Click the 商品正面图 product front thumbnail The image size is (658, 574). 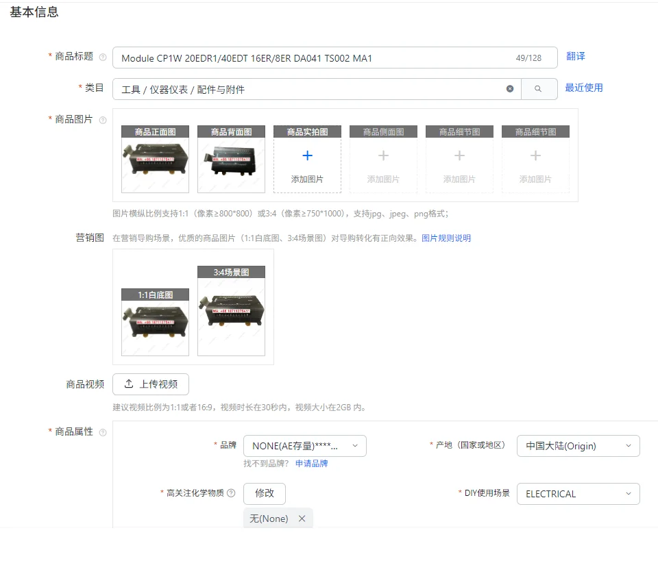155,158
